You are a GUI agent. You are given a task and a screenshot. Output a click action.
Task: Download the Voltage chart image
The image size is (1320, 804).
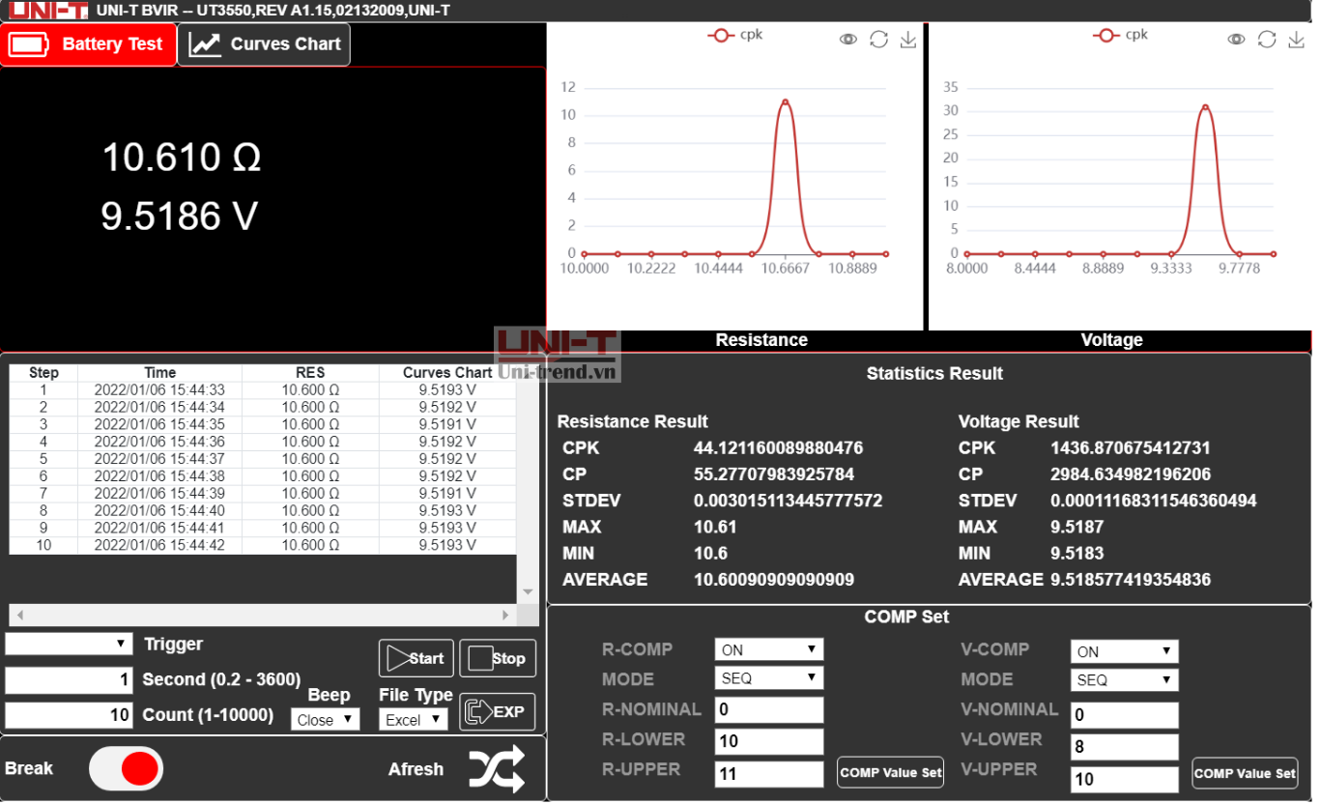1296,40
